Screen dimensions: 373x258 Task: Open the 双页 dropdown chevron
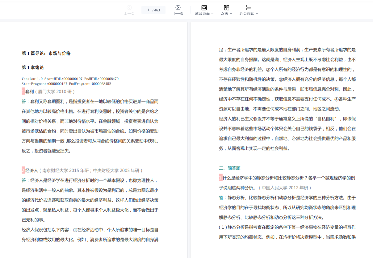(x=231, y=14)
